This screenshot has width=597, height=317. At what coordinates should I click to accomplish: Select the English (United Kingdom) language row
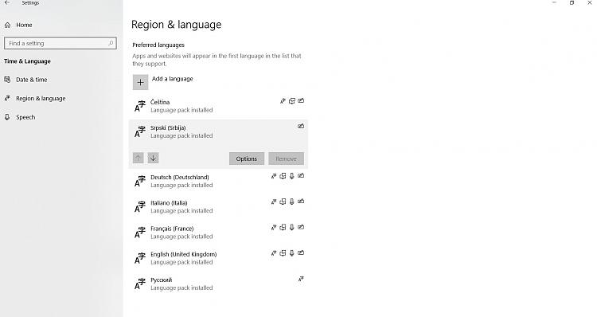pyautogui.click(x=219, y=258)
